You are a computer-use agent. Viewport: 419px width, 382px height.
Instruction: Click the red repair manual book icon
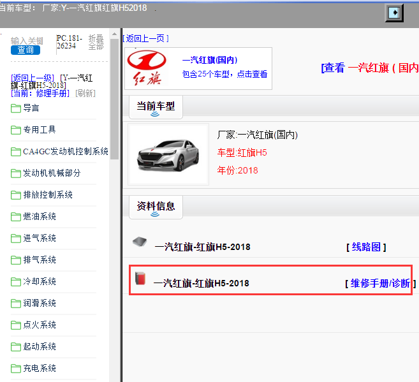click(140, 278)
